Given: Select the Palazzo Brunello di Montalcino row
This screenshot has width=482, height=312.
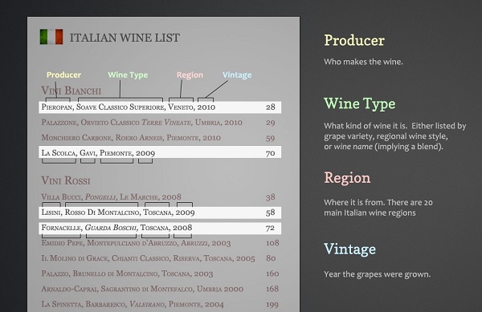Looking at the screenshot, I should (160, 274).
